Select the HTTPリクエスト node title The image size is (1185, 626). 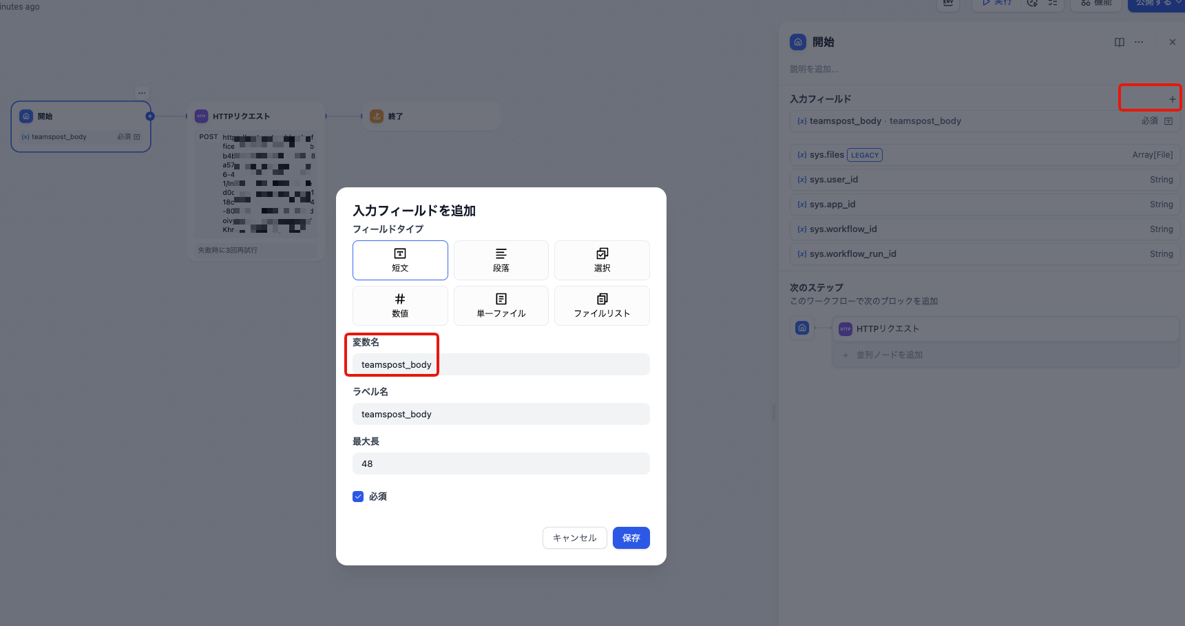point(242,116)
